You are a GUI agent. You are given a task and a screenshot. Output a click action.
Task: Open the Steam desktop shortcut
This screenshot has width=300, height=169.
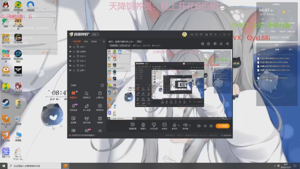click(6, 104)
